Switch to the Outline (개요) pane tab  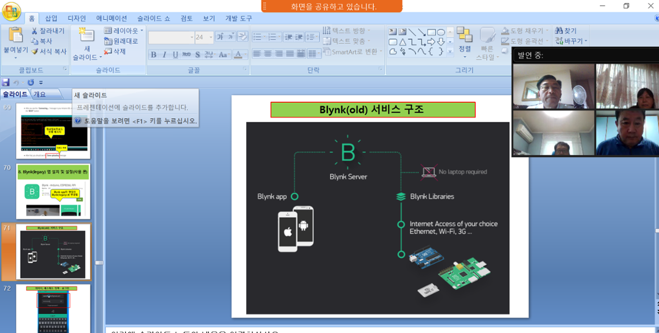[40, 94]
